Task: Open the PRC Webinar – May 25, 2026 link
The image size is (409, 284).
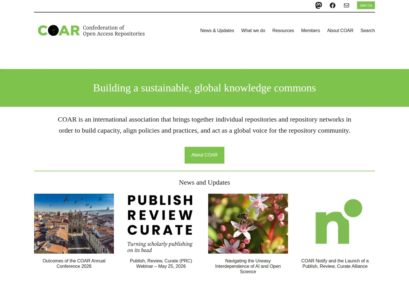Action: pos(161,264)
